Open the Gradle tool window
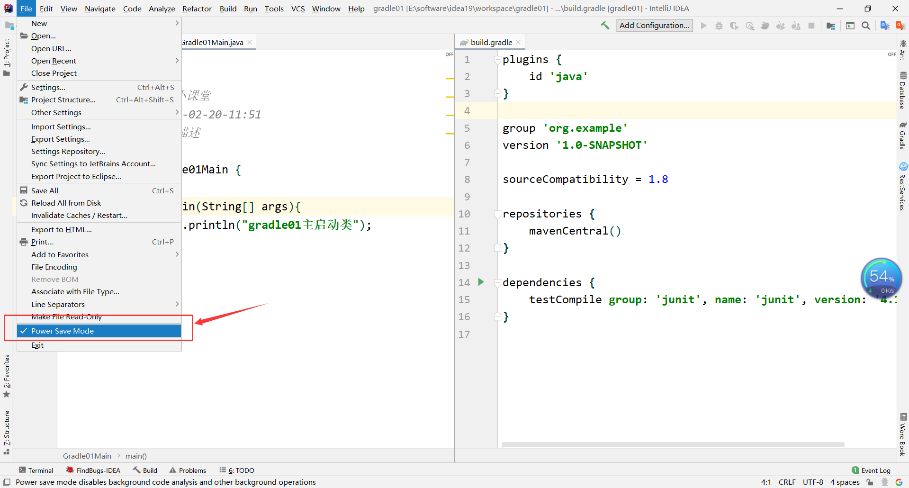The width and height of the screenshot is (909, 488). pyautogui.click(x=903, y=136)
